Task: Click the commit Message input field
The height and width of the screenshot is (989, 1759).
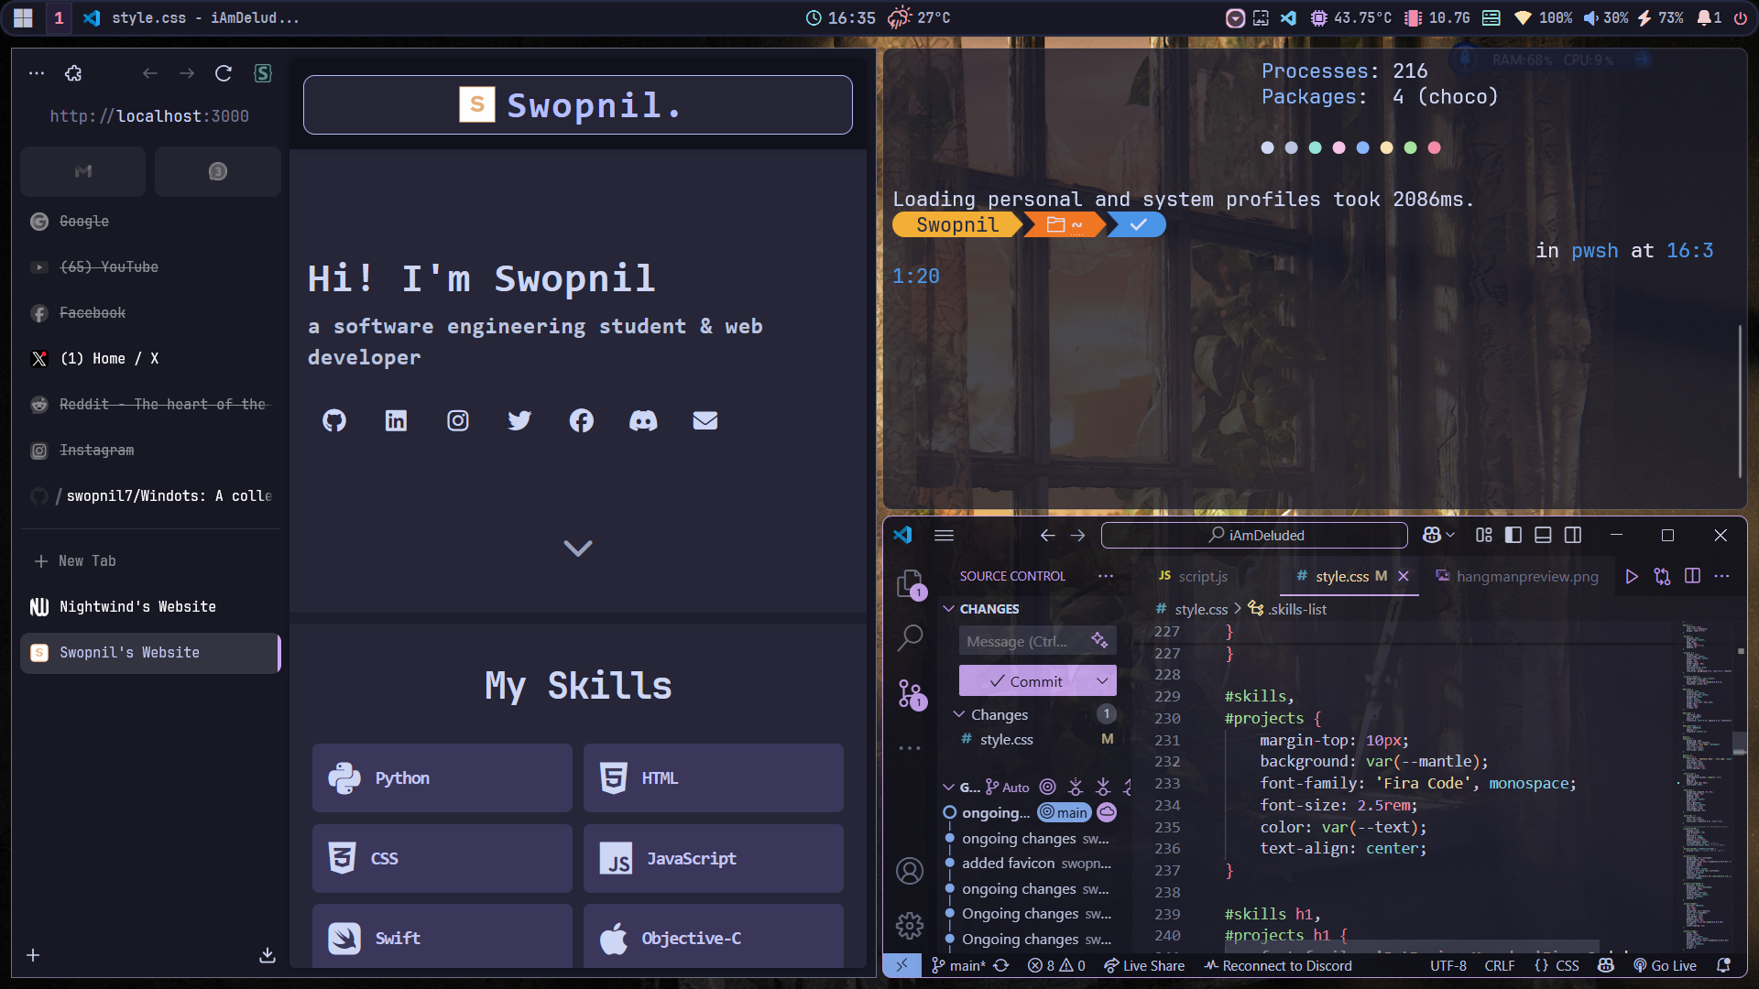Action: point(1017,641)
